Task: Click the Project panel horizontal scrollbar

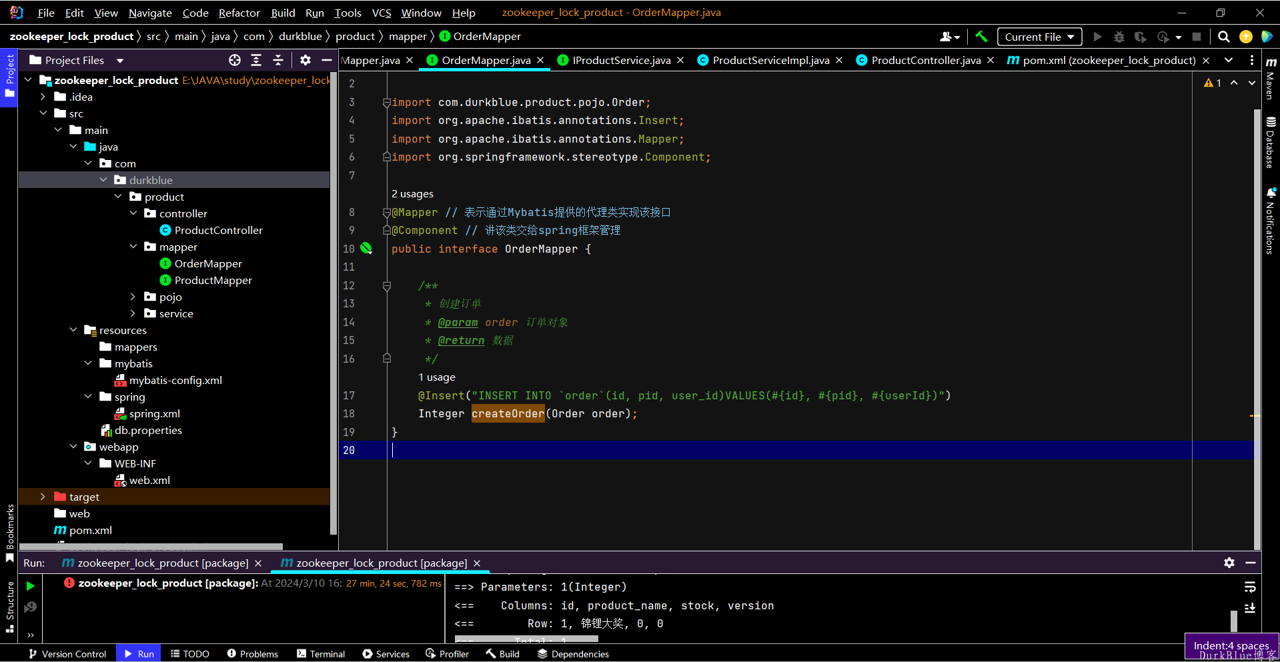Action: click(x=151, y=546)
